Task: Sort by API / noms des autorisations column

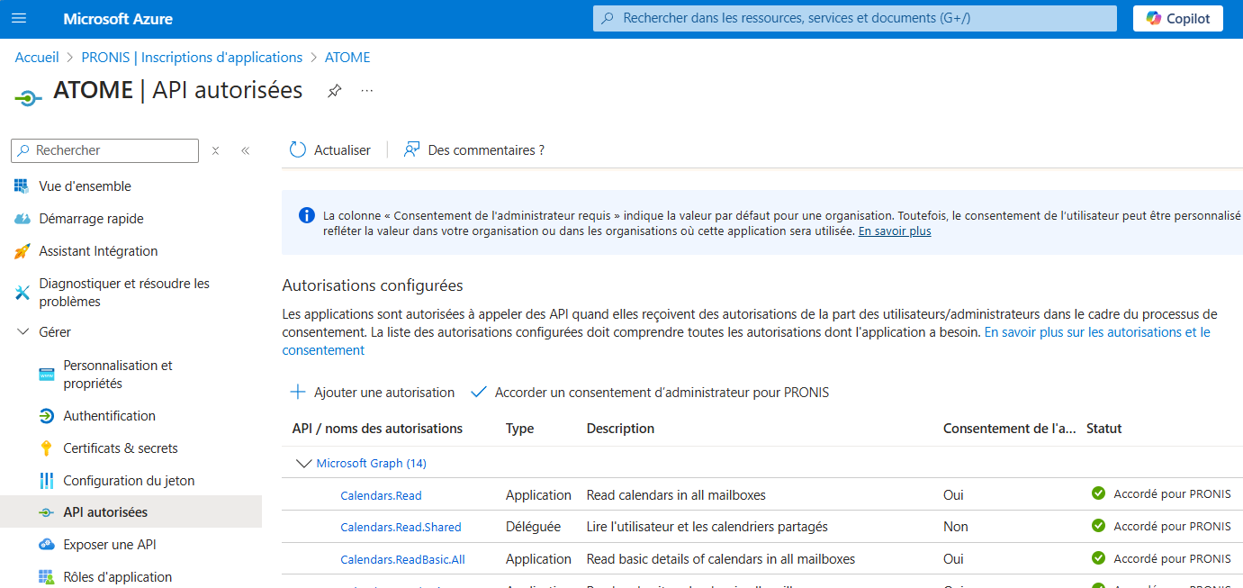Action: pos(377,429)
